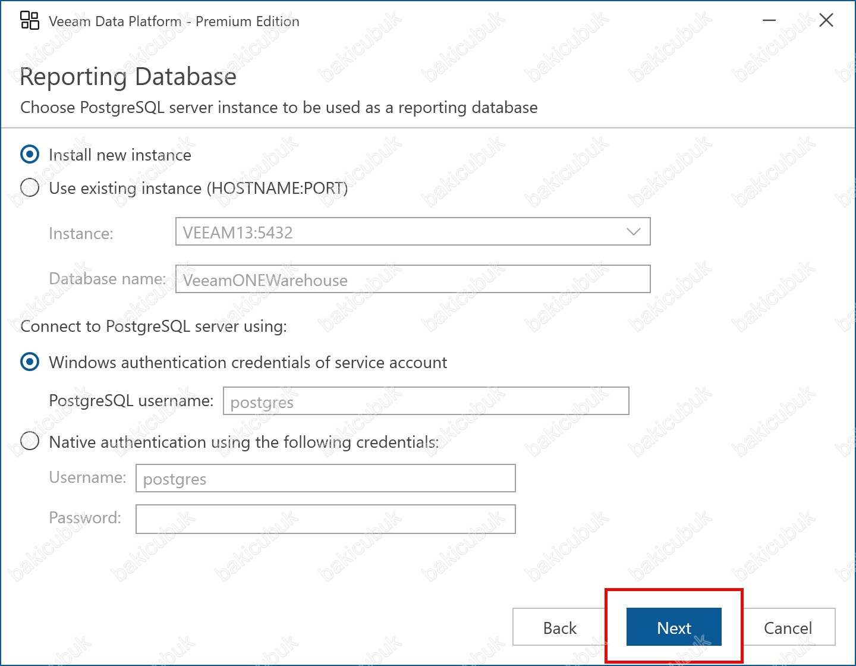Focus the native authentication Username field
The image size is (856, 666).
(325, 479)
